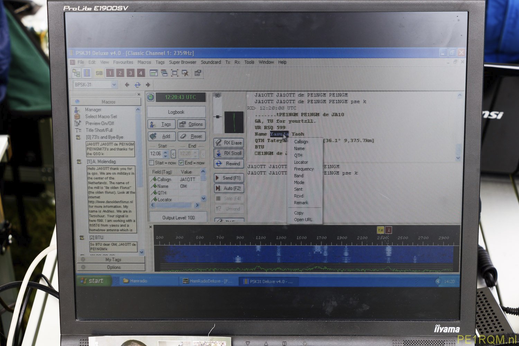Viewport: 519px width, 346px height.
Task: Open the Favourites menu
Action: tap(123, 62)
